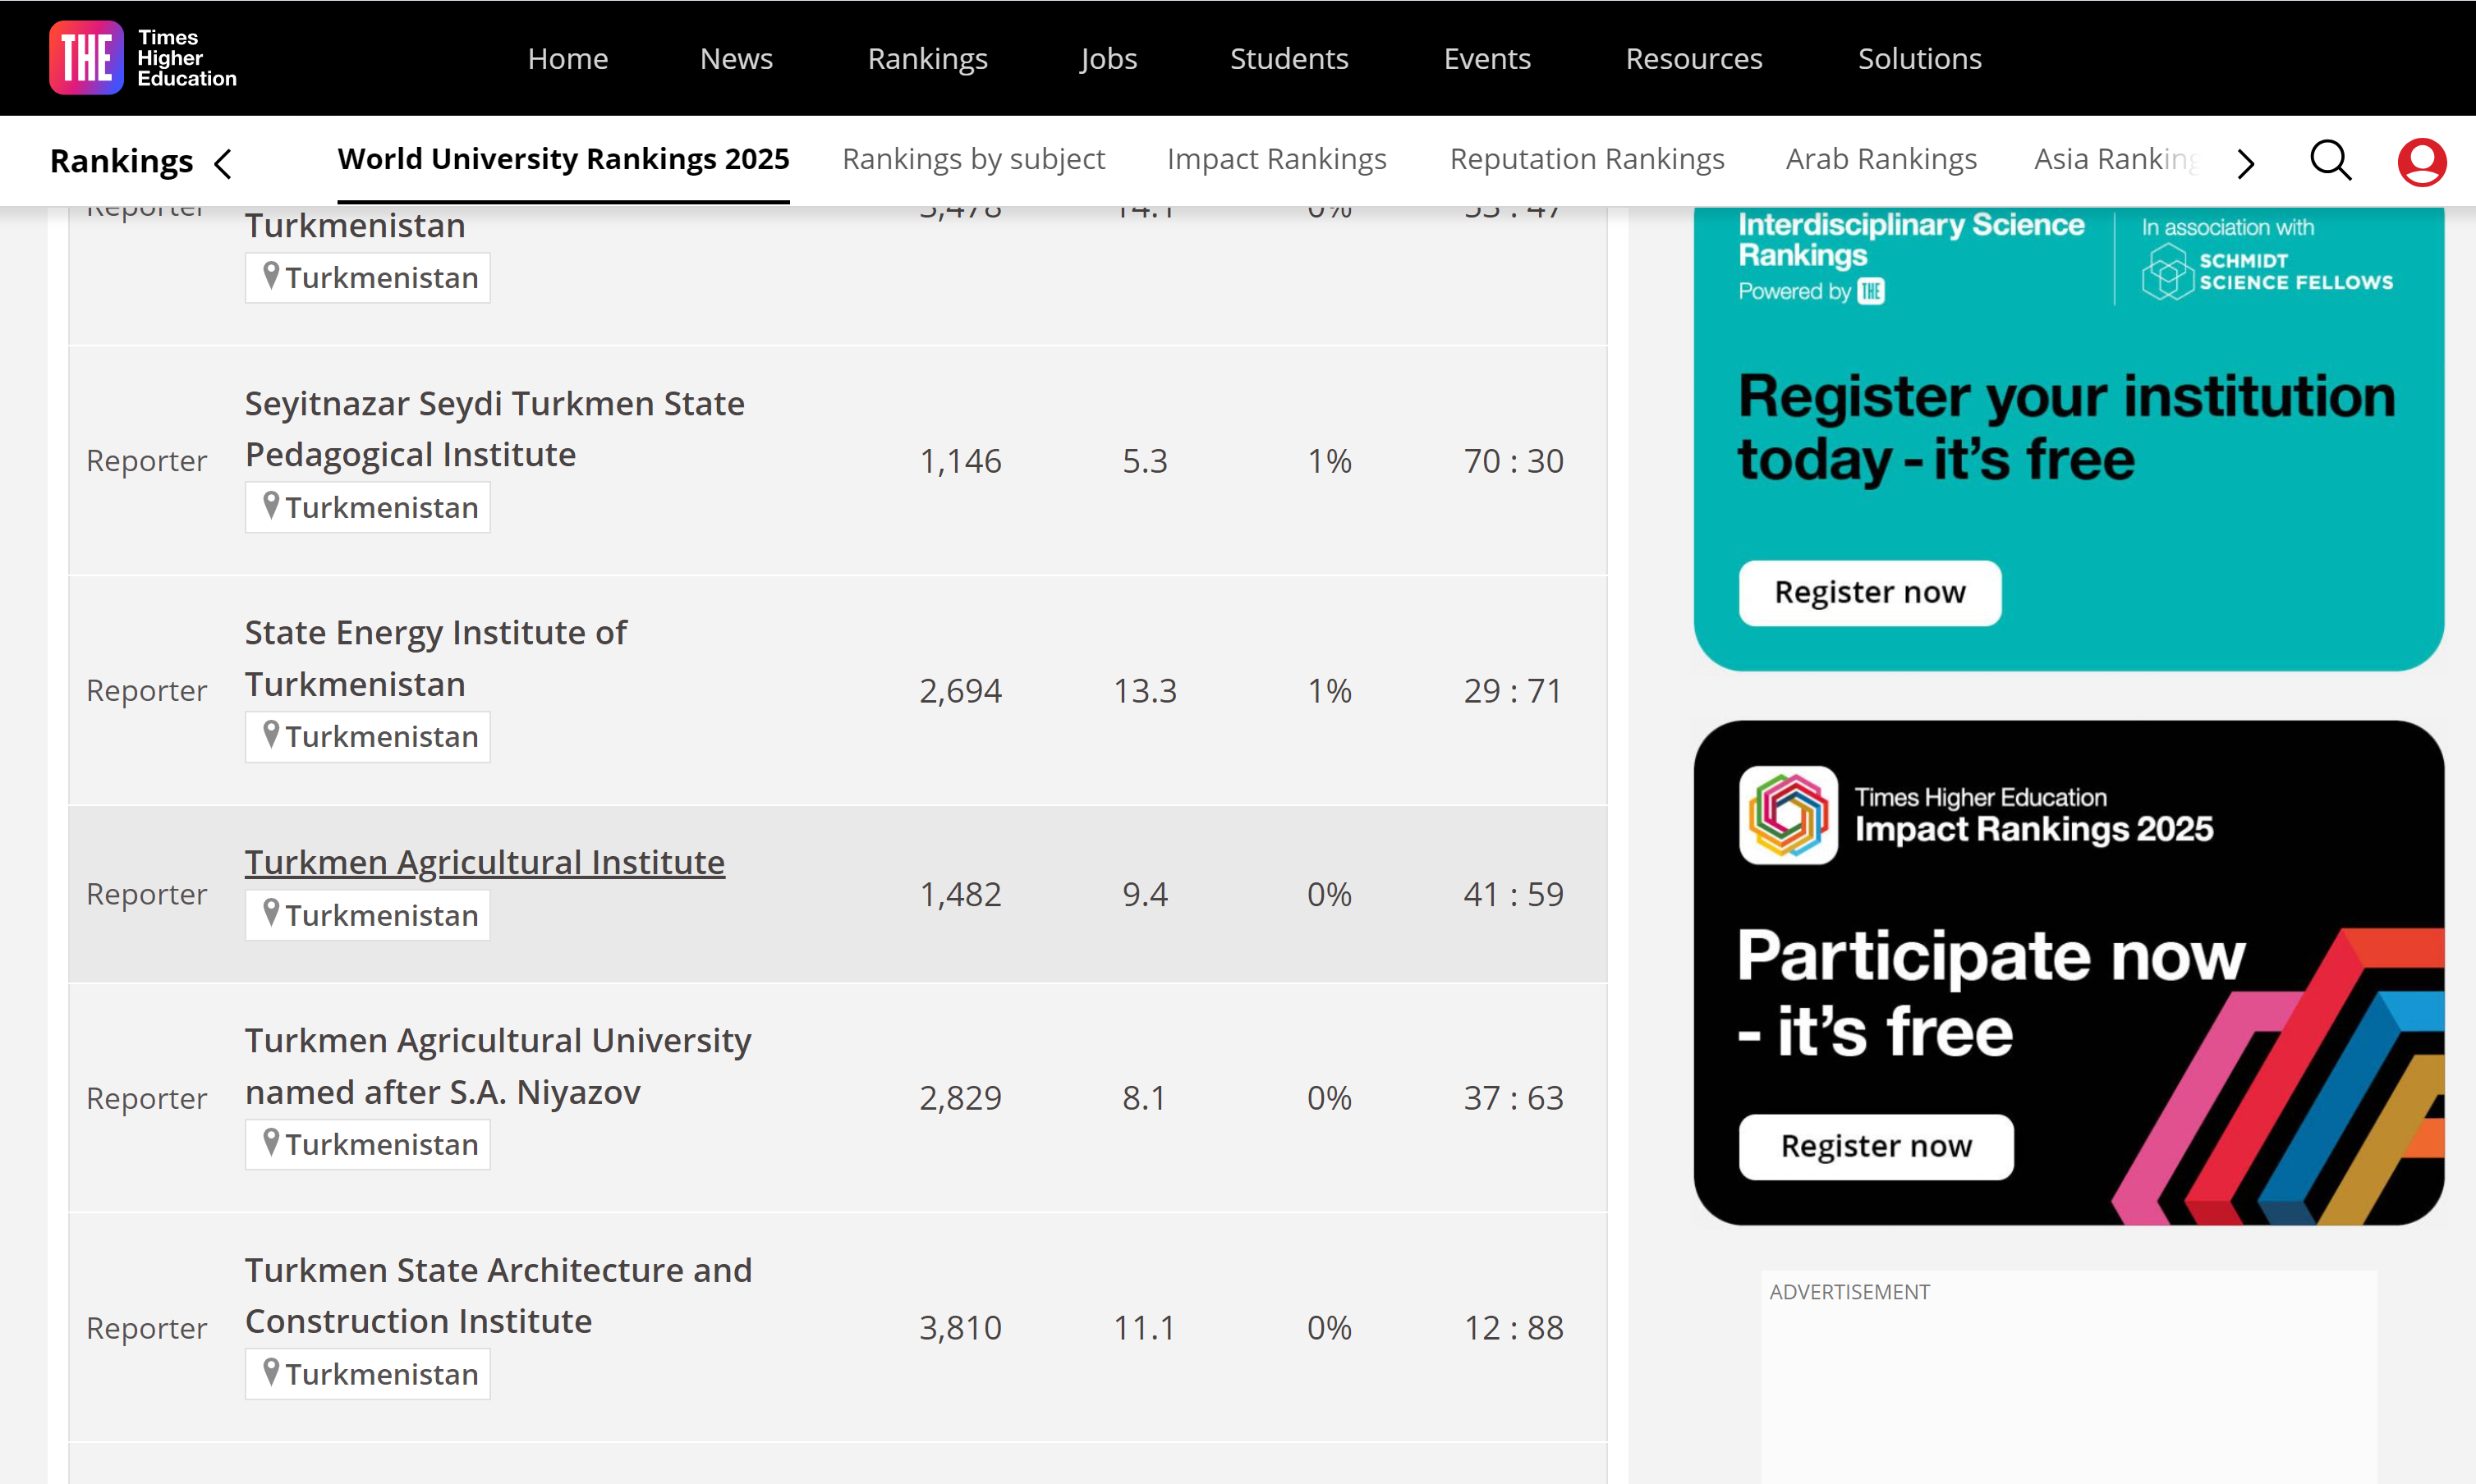Viewport: 2476px width, 1484px height.
Task: Click the Impact Rankings 2025 hexagon logo
Action: [x=1788, y=814]
